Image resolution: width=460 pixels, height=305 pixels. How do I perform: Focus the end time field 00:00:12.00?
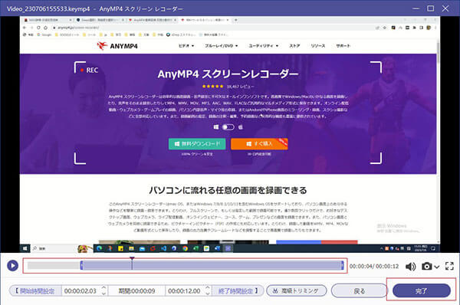(184, 291)
